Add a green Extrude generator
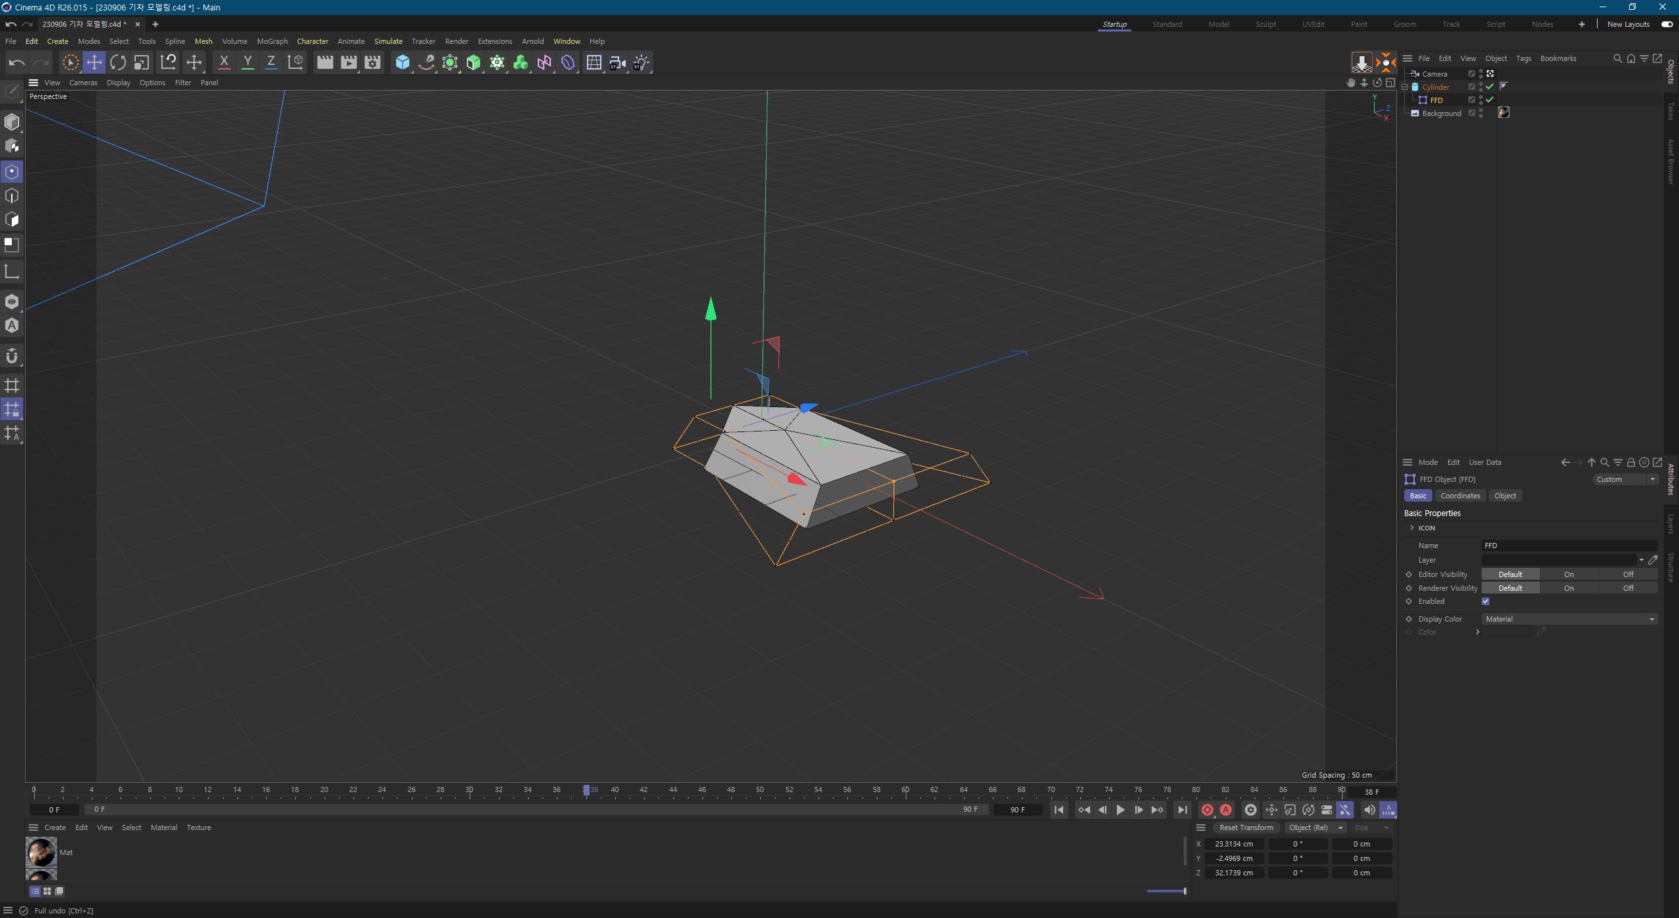This screenshot has height=918, width=1679. (x=474, y=62)
